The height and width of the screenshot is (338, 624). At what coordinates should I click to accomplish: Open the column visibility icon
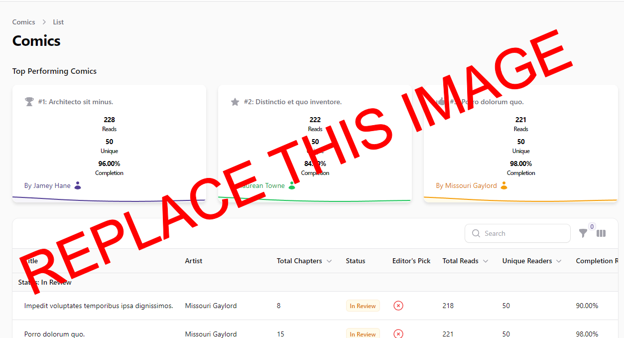(601, 233)
